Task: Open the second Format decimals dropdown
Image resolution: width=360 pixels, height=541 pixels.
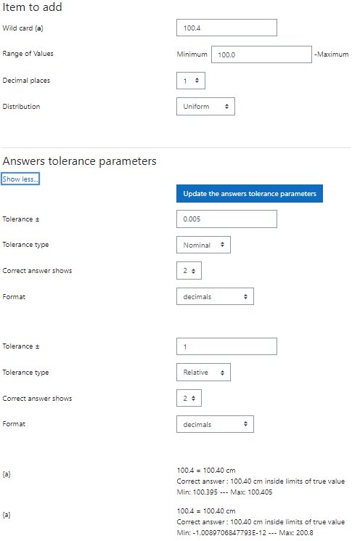Action: [215, 424]
